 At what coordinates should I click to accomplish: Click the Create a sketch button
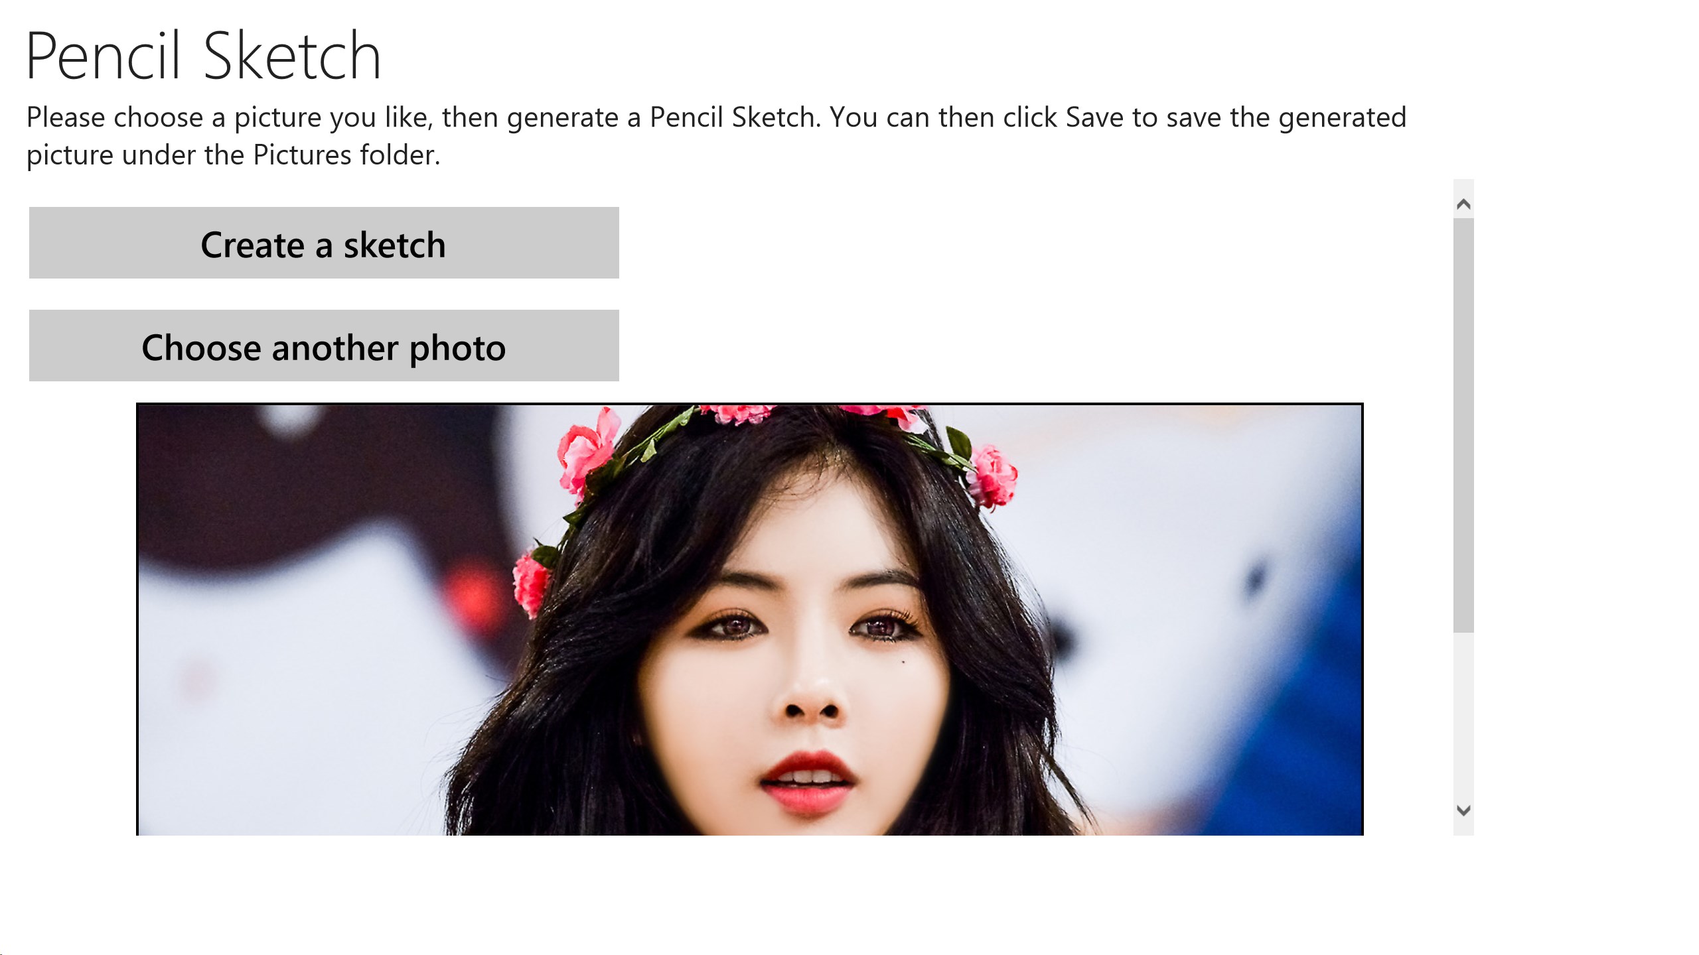[x=324, y=243]
